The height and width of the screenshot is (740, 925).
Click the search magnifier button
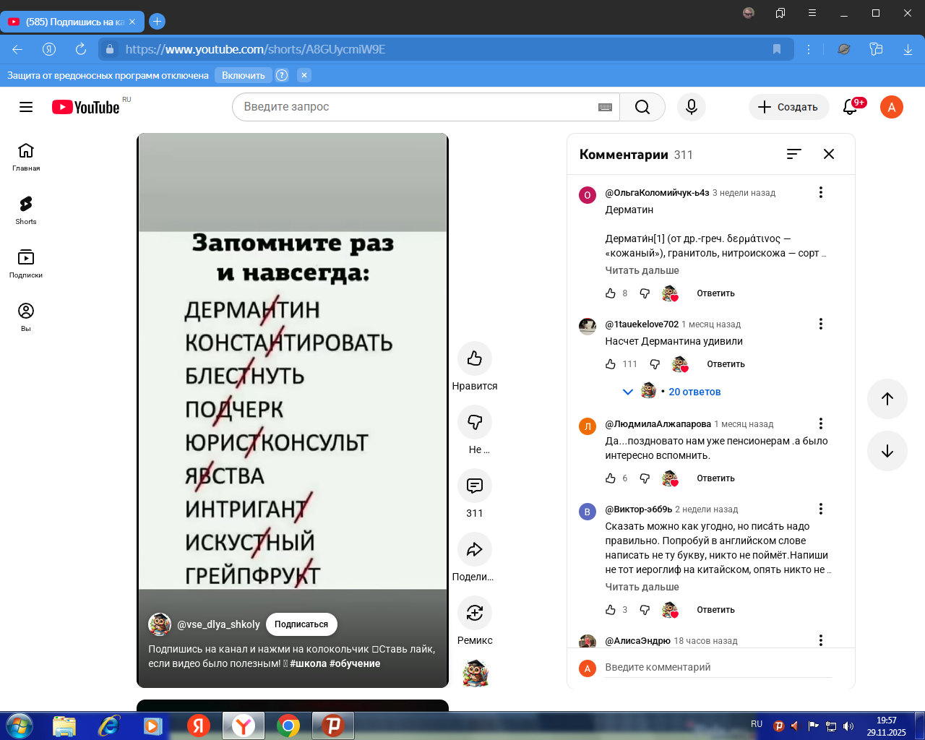[x=642, y=107]
